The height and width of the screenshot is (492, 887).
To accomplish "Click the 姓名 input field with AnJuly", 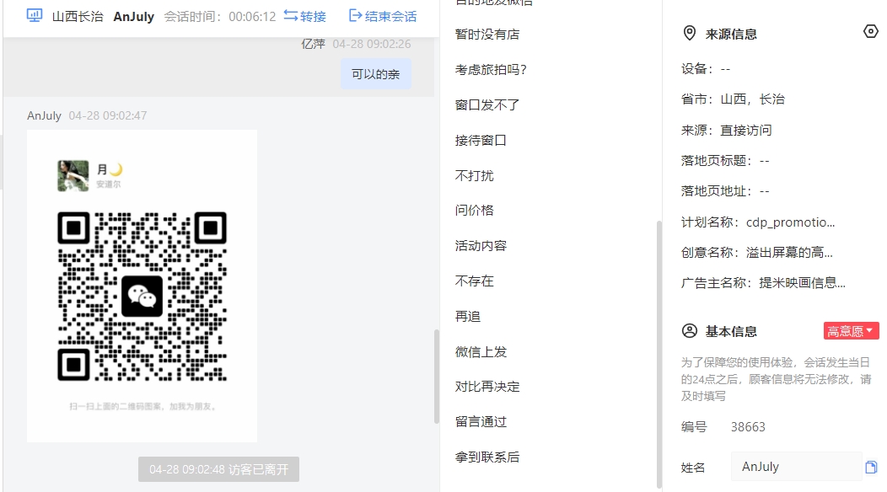I will [796, 467].
